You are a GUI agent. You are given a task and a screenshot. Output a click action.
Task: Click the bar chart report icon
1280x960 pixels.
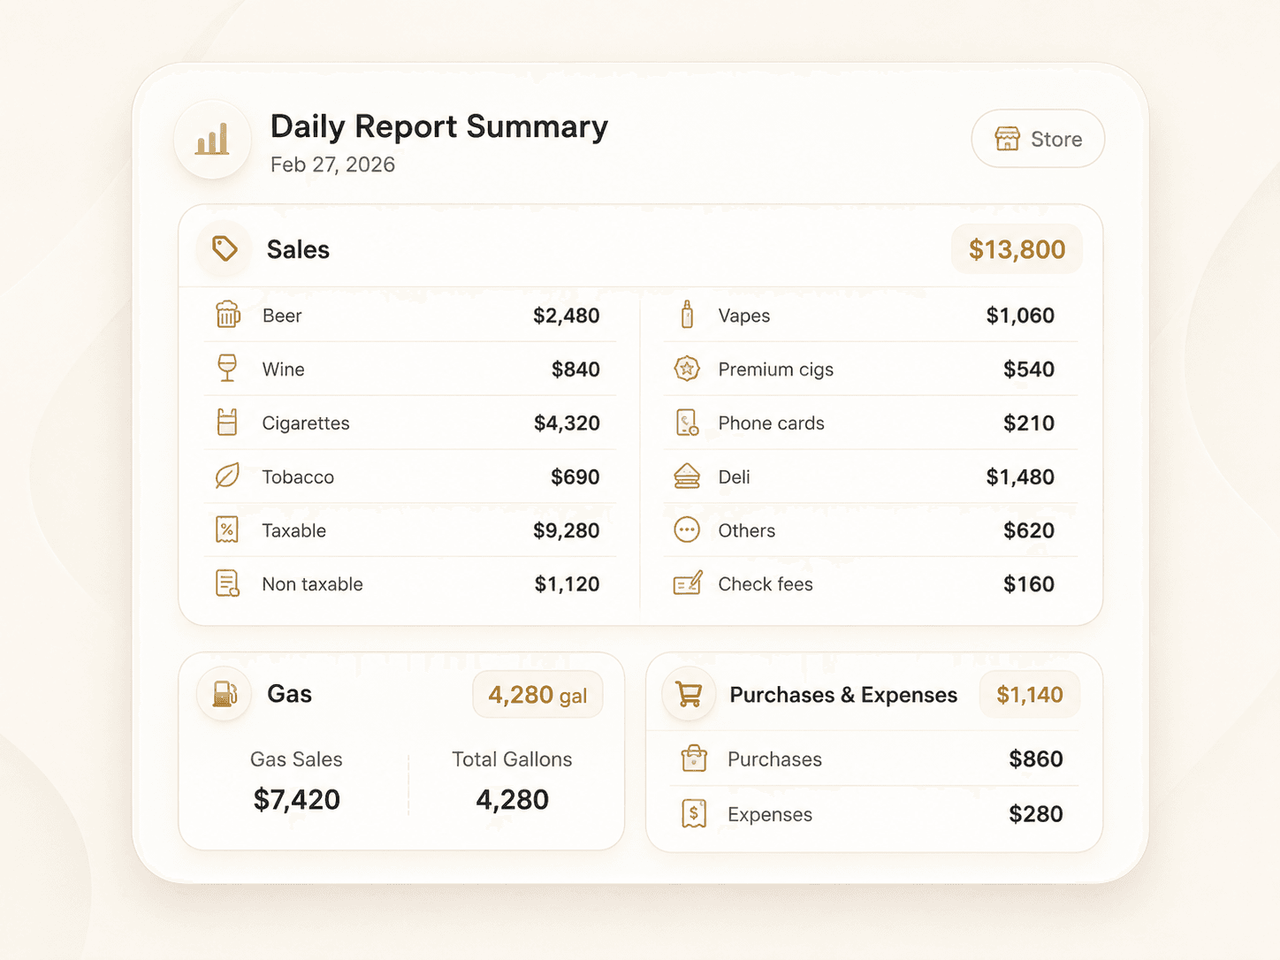pyautogui.click(x=212, y=140)
